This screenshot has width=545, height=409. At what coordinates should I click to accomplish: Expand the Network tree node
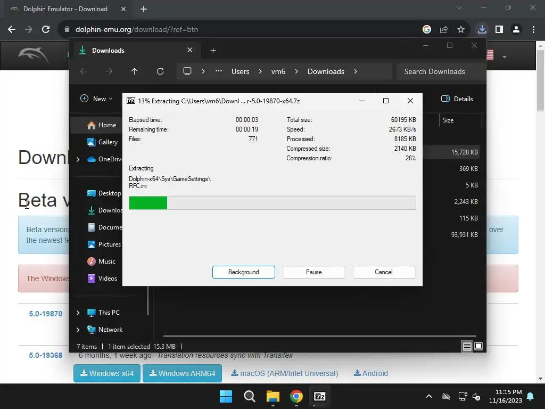click(78, 330)
